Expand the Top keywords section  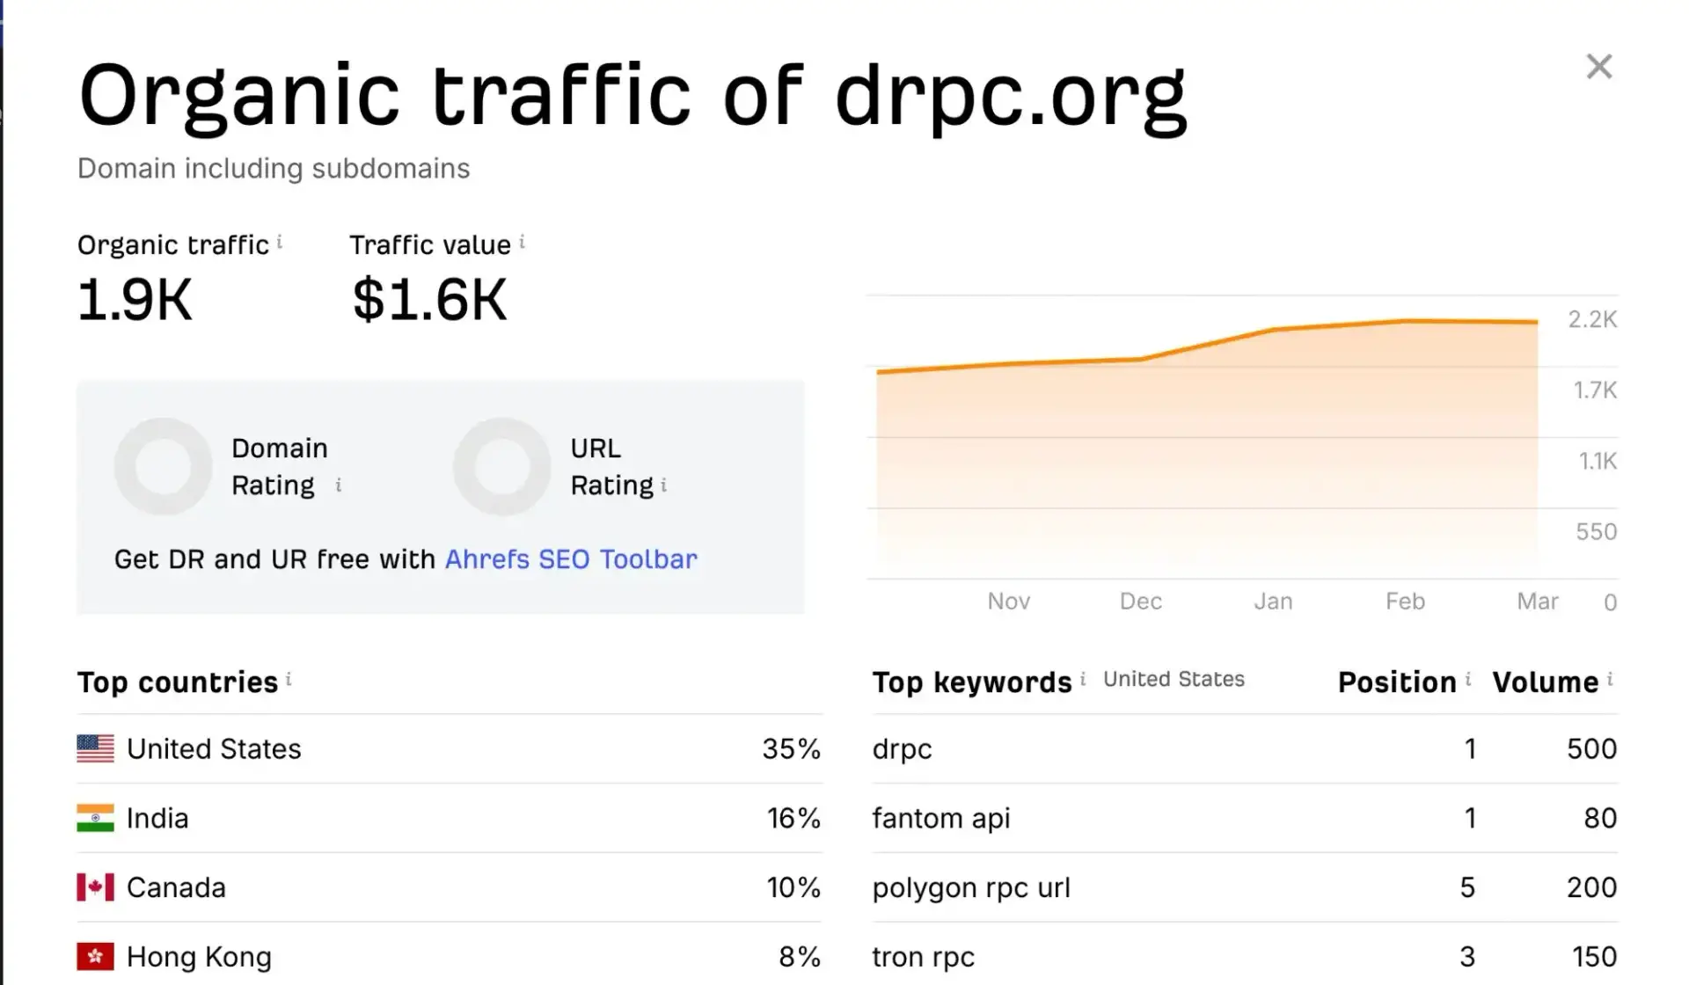[972, 682]
